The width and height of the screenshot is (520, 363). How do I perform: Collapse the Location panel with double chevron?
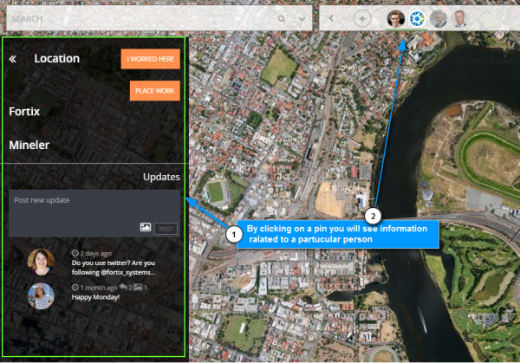click(13, 59)
